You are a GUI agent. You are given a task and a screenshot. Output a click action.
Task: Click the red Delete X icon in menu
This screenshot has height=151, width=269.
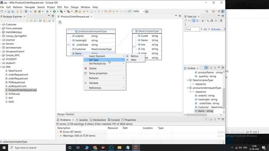[86, 68]
